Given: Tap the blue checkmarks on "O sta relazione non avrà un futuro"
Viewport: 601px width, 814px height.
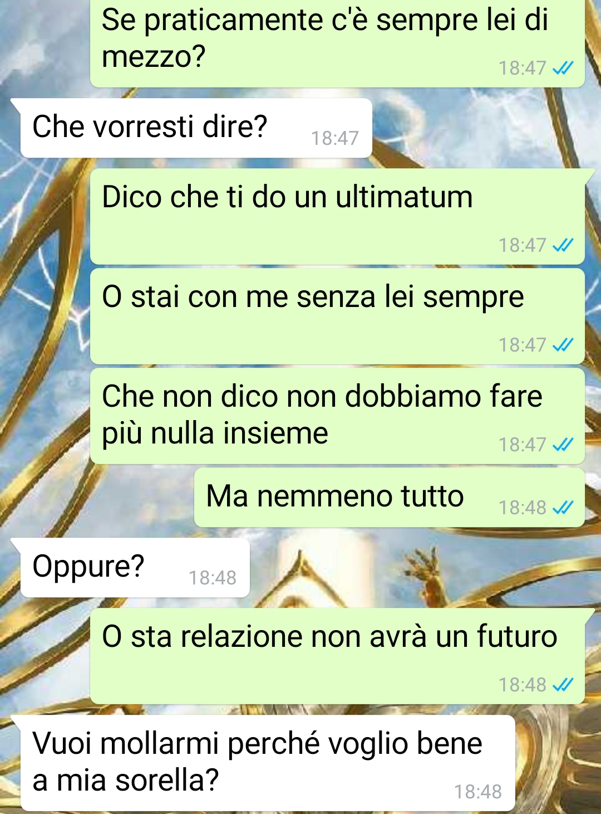Looking at the screenshot, I should (563, 685).
